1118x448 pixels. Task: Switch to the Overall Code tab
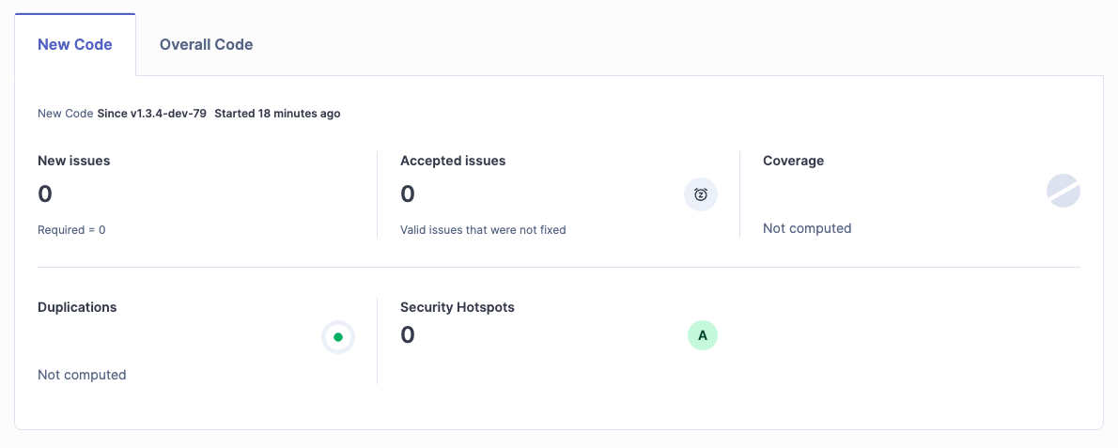tap(206, 44)
